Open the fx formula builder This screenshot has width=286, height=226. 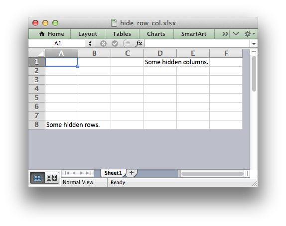139,43
